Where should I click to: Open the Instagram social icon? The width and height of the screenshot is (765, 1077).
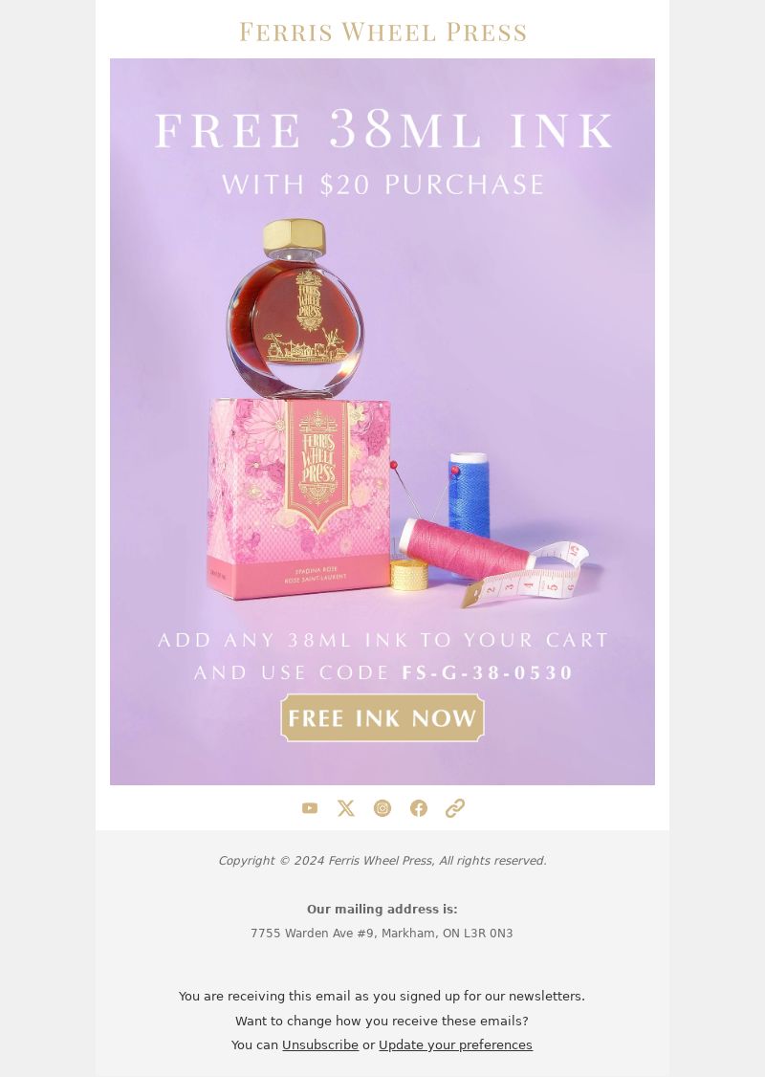tap(382, 807)
